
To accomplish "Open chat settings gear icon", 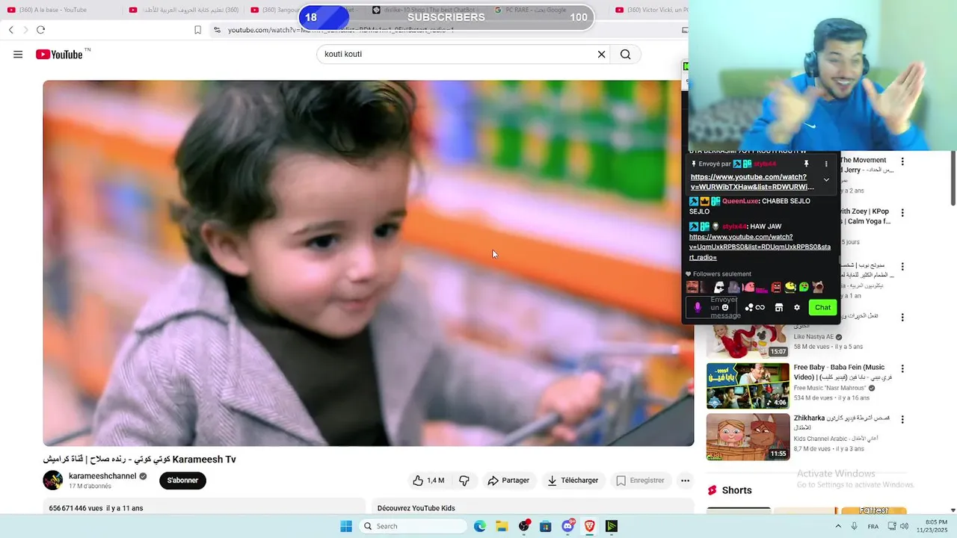I will [x=797, y=308].
